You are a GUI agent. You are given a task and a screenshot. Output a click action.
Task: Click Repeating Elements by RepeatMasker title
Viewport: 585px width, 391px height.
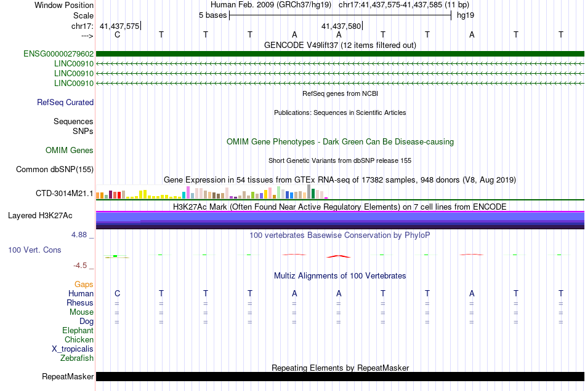[340, 368]
